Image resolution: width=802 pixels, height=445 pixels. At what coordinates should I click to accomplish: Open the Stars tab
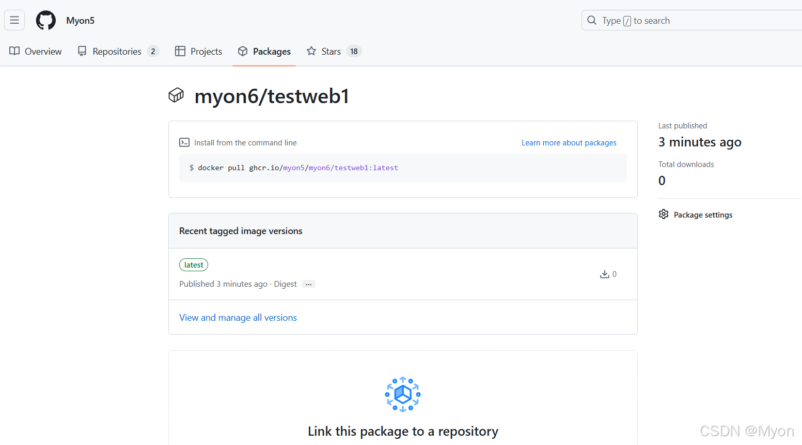(334, 52)
